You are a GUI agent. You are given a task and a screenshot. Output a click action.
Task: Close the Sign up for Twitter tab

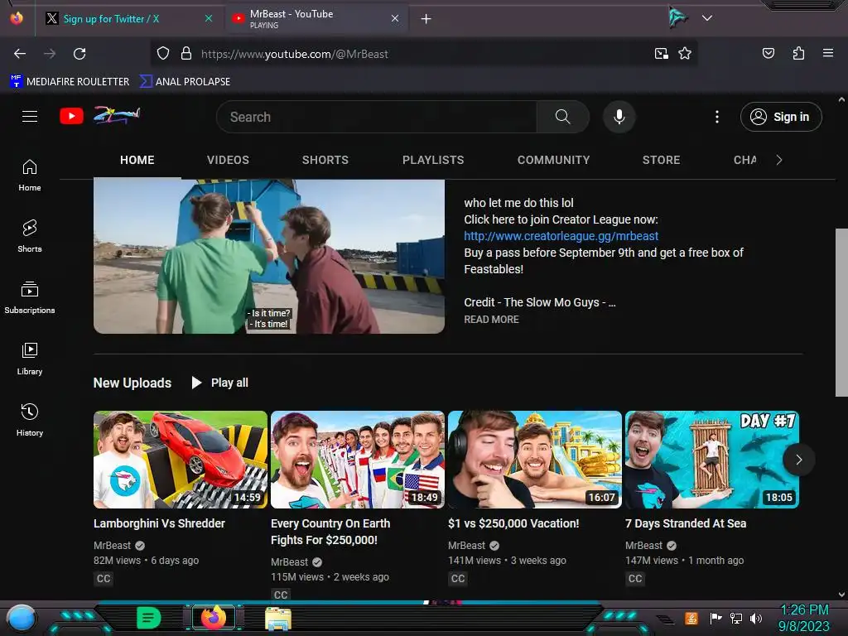tap(208, 18)
